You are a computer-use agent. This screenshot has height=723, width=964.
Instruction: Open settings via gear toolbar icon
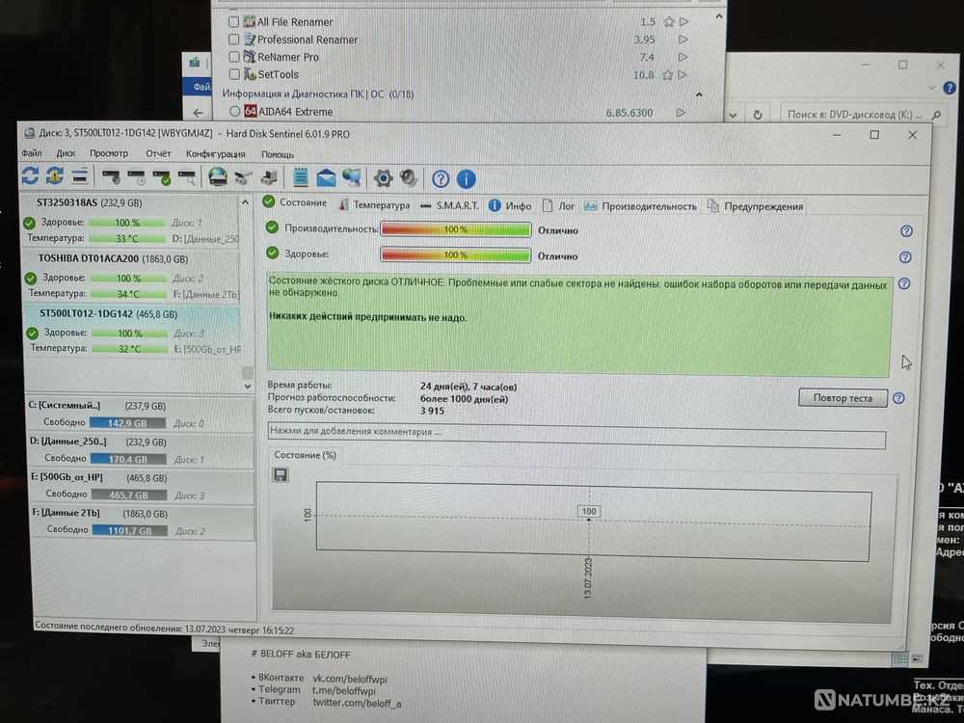click(x=383, y=179)
